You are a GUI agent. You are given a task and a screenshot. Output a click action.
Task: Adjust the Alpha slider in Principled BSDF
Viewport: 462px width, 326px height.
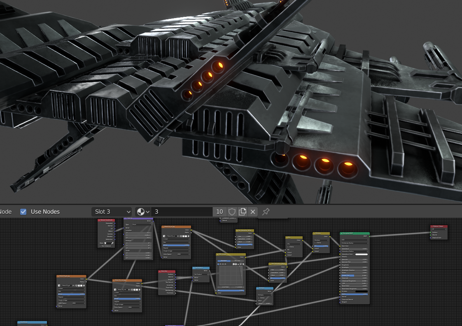coord(355,294)
